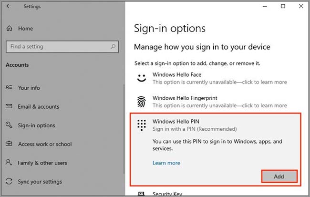Close the Settings window
This screenshot has height=197, width=310.
[x=301, y=6]
